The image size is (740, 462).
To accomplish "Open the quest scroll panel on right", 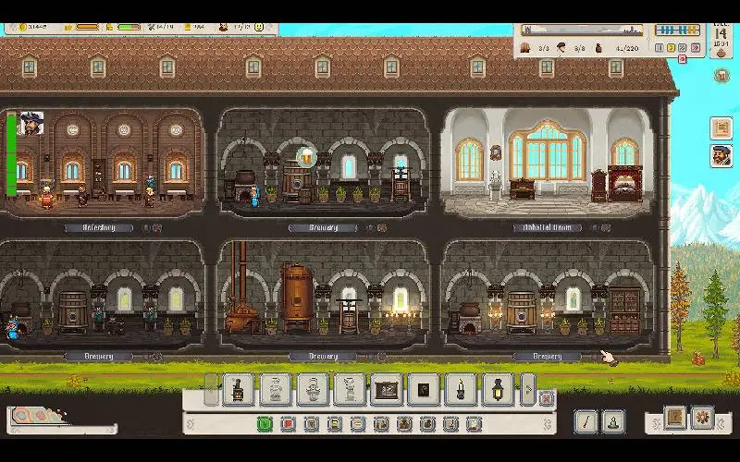I will point(721,128).
